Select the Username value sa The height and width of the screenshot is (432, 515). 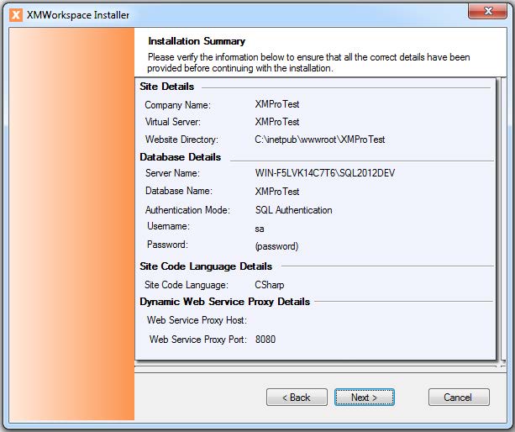260,228
